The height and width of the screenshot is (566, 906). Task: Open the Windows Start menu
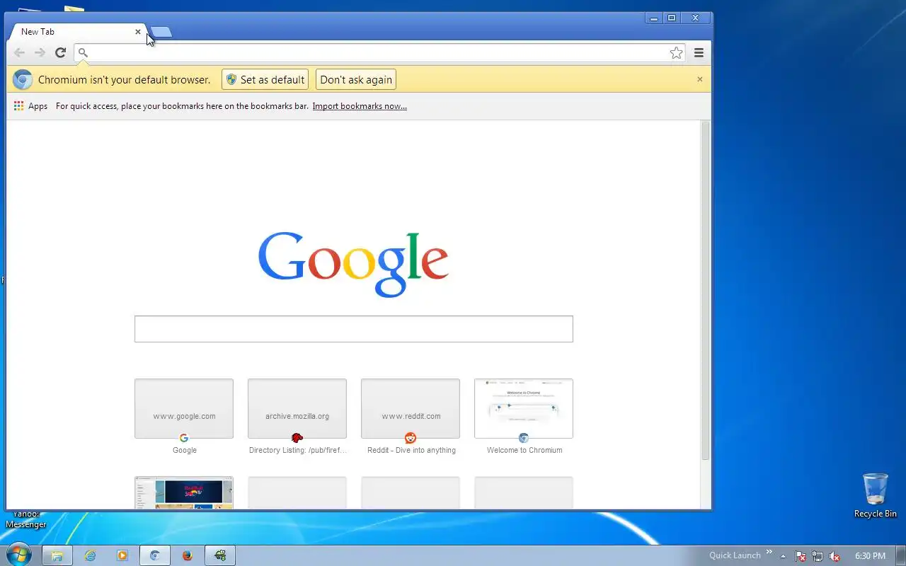point(18,555)
